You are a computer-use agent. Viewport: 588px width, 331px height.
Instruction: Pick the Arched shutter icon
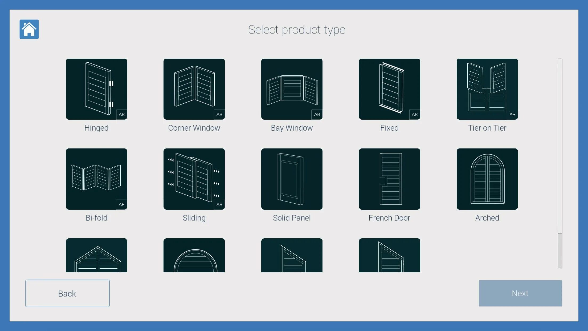(487, 179)
